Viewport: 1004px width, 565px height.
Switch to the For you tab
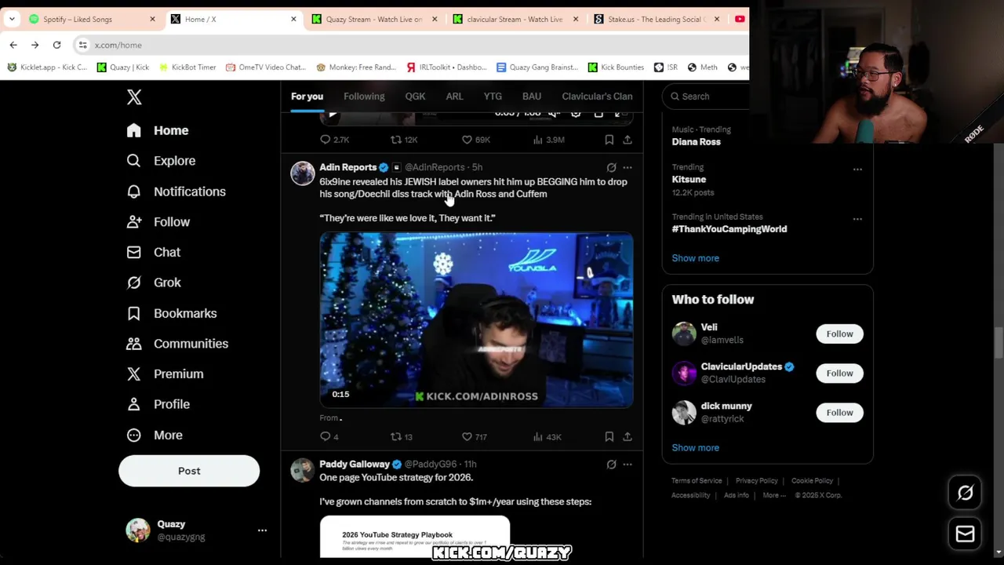pos(307,97)
